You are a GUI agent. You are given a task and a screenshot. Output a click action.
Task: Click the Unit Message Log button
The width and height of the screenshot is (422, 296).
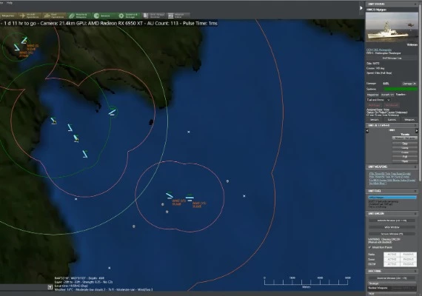(392, 58)
